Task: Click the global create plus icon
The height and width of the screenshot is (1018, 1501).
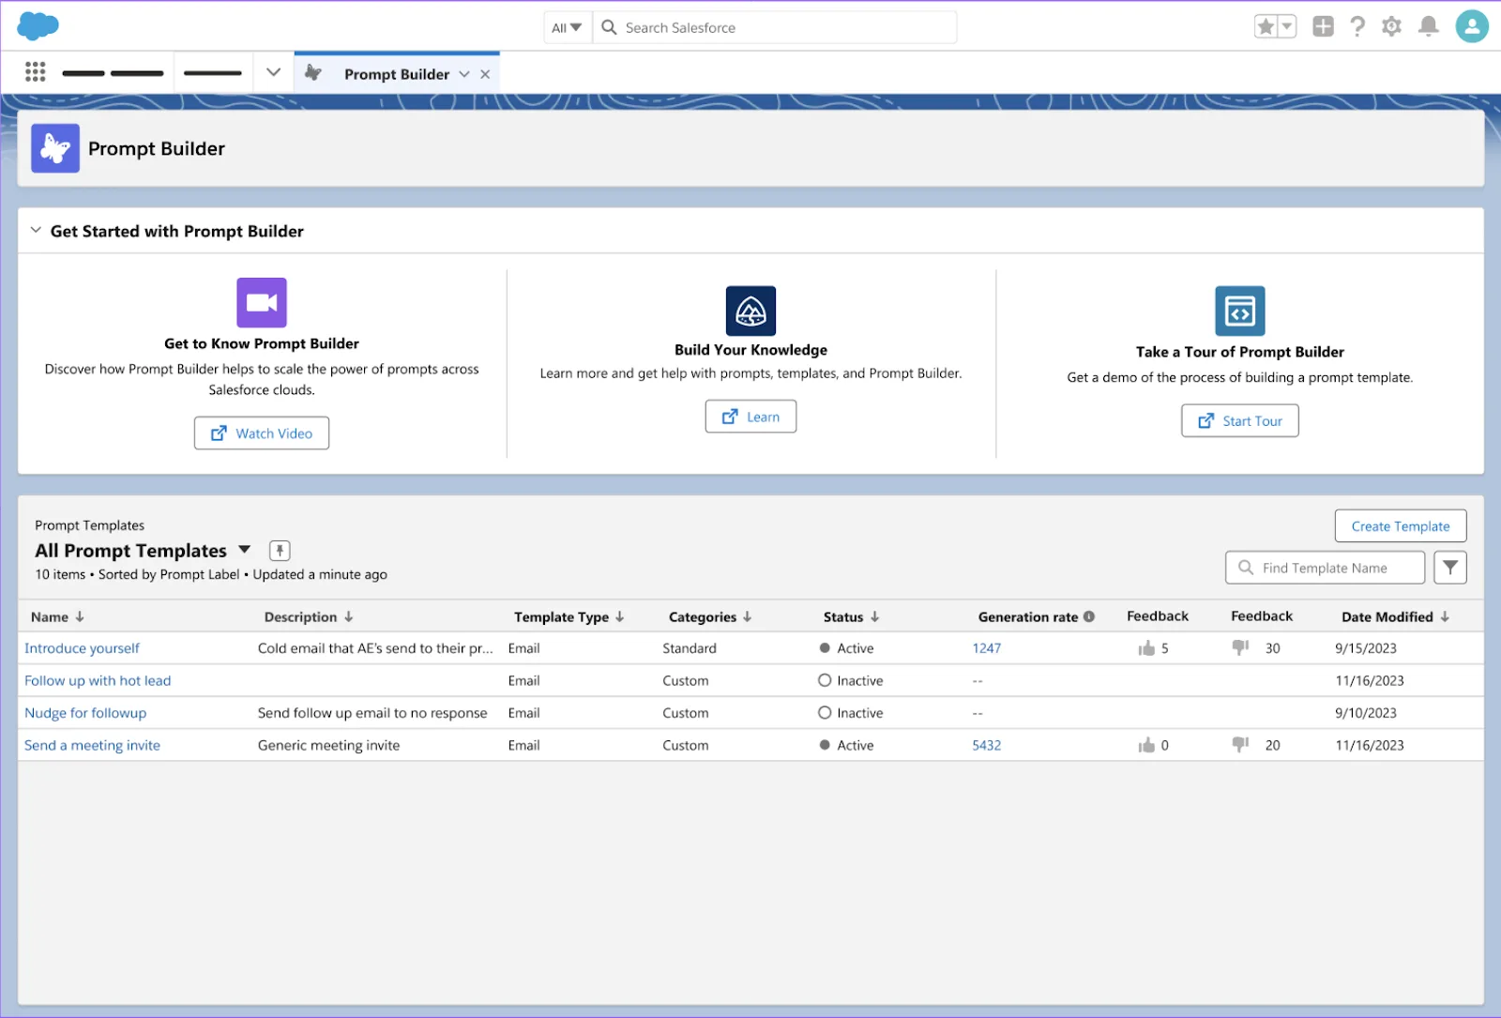Action: (x=1323, y=26)
